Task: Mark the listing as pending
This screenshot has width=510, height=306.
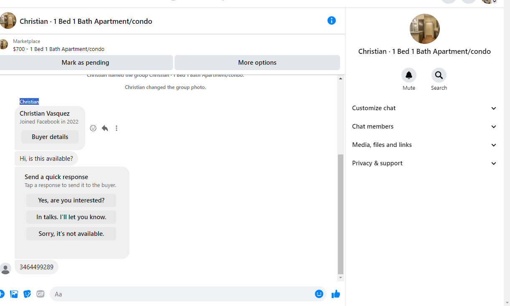Action: [x=85, y=63]
